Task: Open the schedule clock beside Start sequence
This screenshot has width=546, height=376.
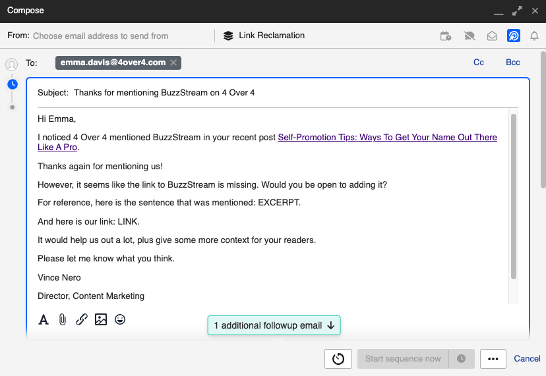Action: (x=461, y=359)
